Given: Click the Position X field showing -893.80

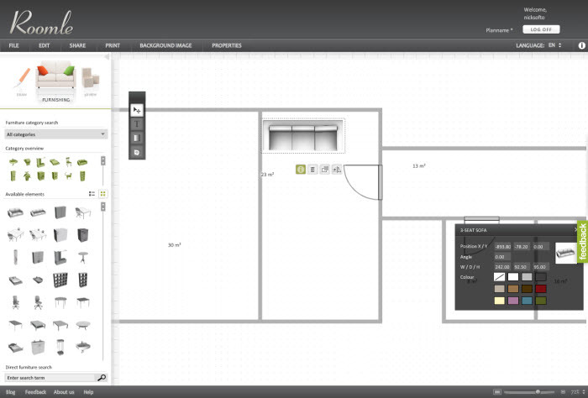Looking at the screenshot, I should click(502, 247).
